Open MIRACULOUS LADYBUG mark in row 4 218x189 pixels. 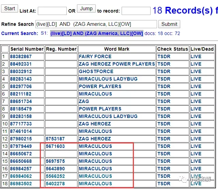(x=108, y=79)
